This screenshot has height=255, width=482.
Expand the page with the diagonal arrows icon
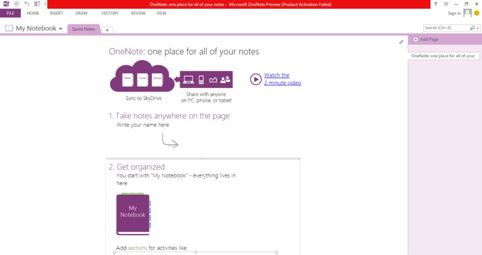click(x=401, y=42)
